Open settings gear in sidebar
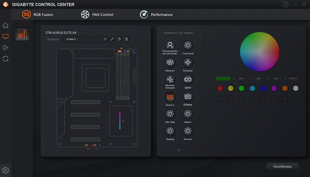This screenshot has height=177, width=310. [6, 170]
